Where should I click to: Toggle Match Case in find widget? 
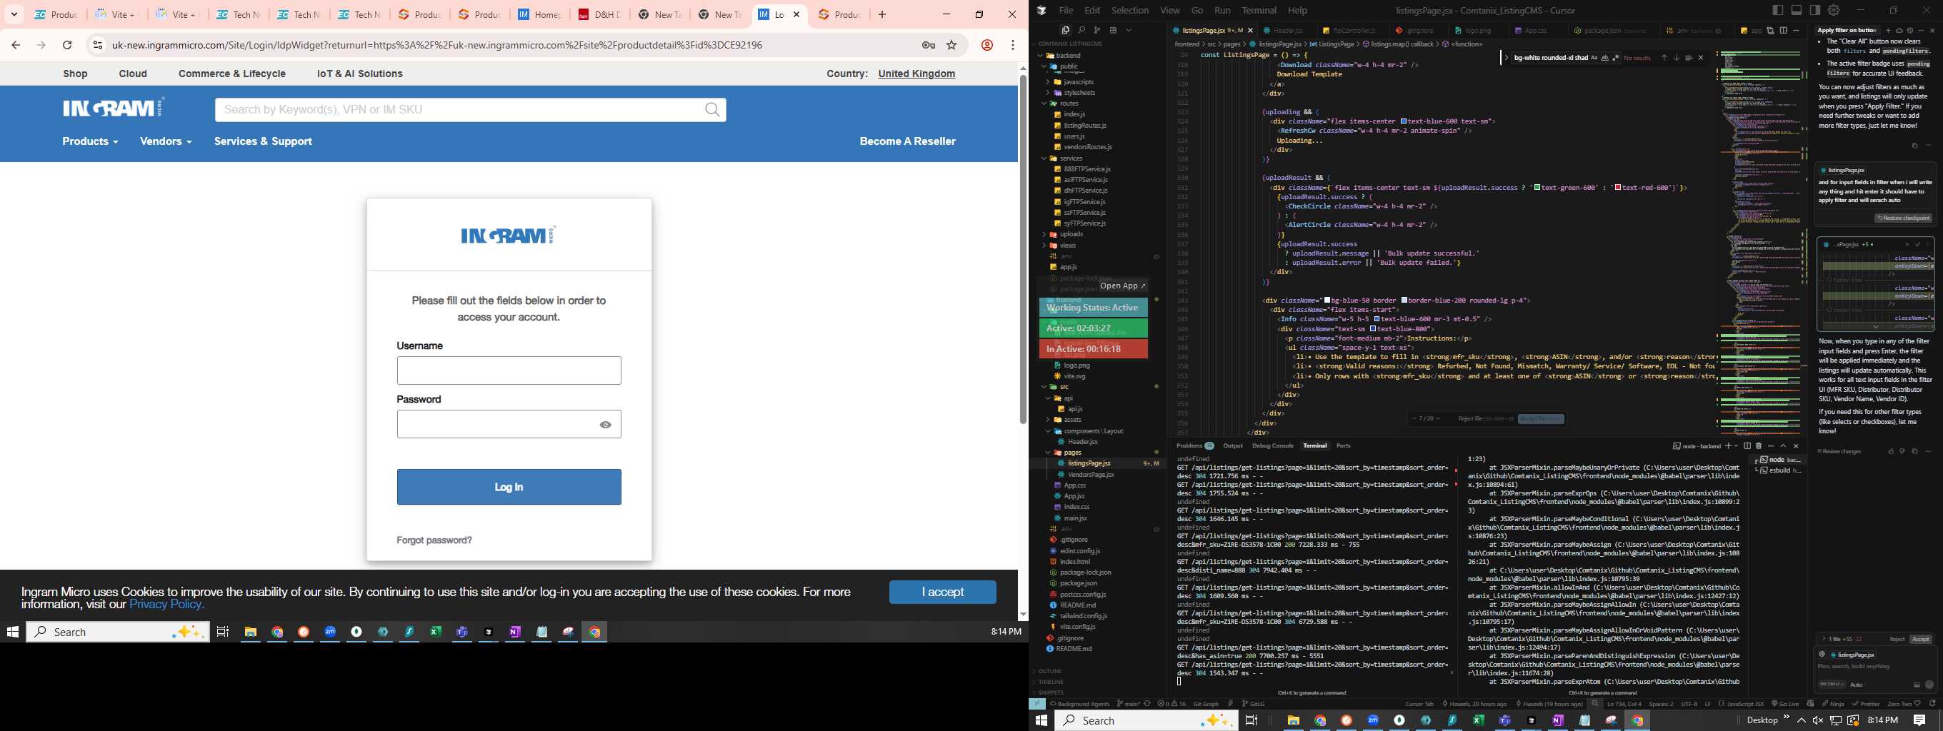(1594, 58)
